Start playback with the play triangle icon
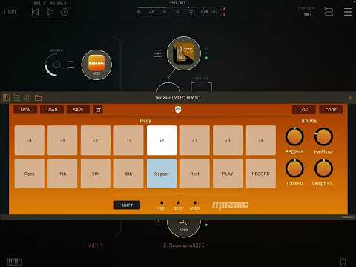The image size is (356, 267). pos(50,12)
